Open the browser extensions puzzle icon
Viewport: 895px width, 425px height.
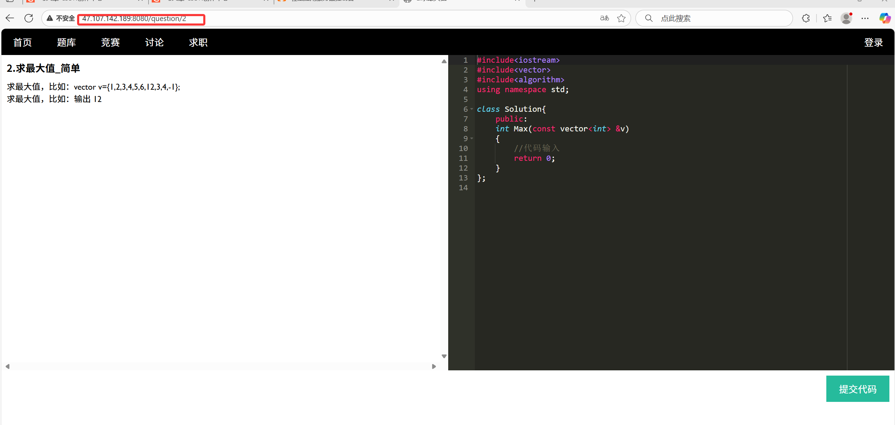(806, 18)
